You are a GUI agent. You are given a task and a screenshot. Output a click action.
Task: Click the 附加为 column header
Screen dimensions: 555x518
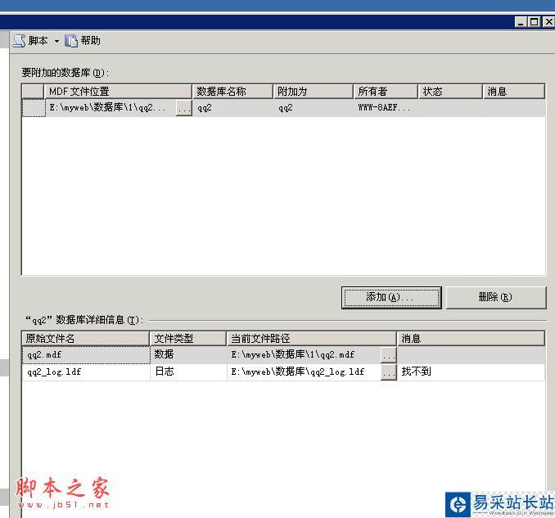tap(314, 92)
